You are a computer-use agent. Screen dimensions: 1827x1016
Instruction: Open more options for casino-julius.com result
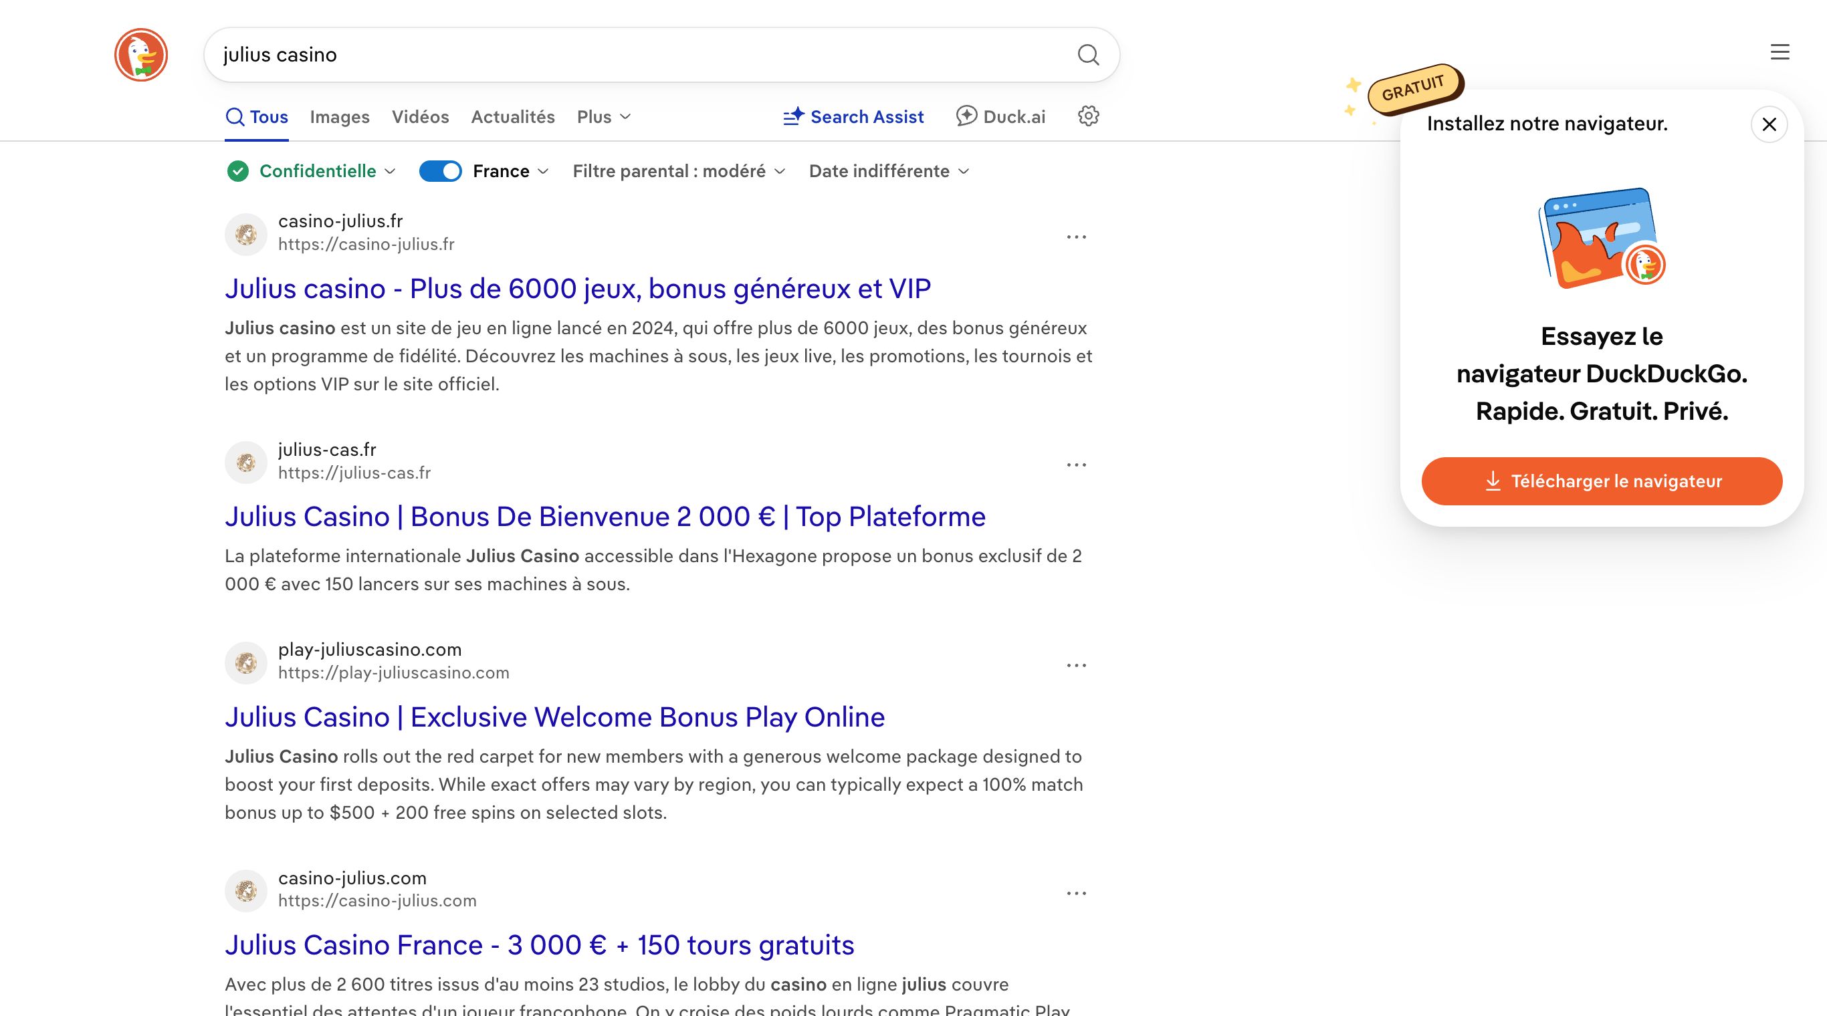(x=1076, y=893)
